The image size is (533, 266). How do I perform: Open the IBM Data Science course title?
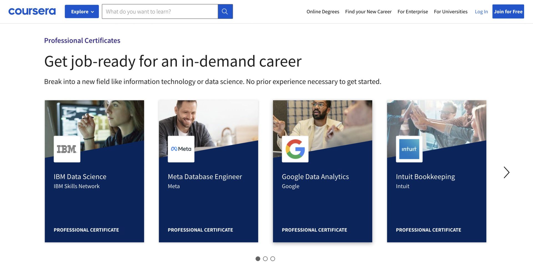[x=80, y=177]
